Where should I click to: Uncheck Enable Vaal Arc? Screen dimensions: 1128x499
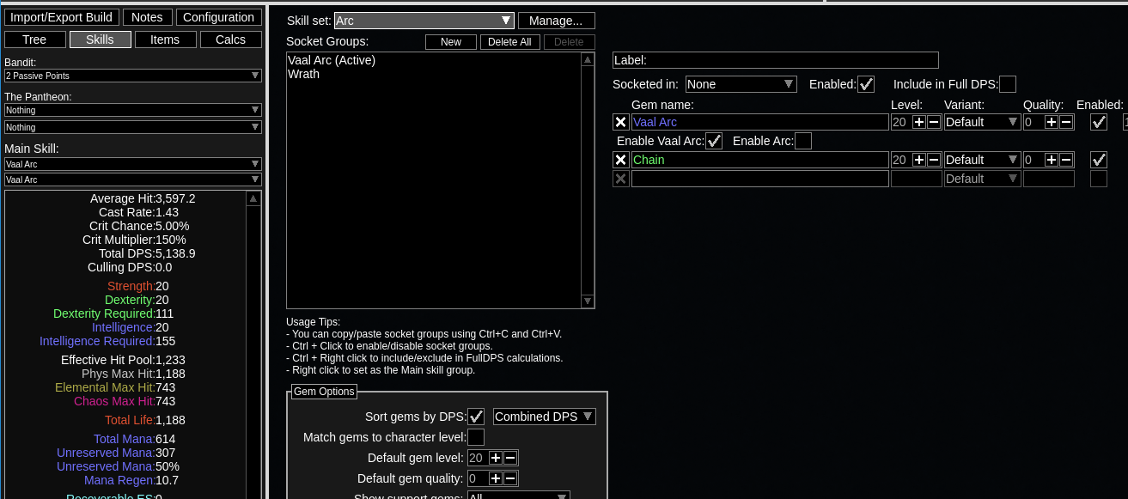click(714, 141)
